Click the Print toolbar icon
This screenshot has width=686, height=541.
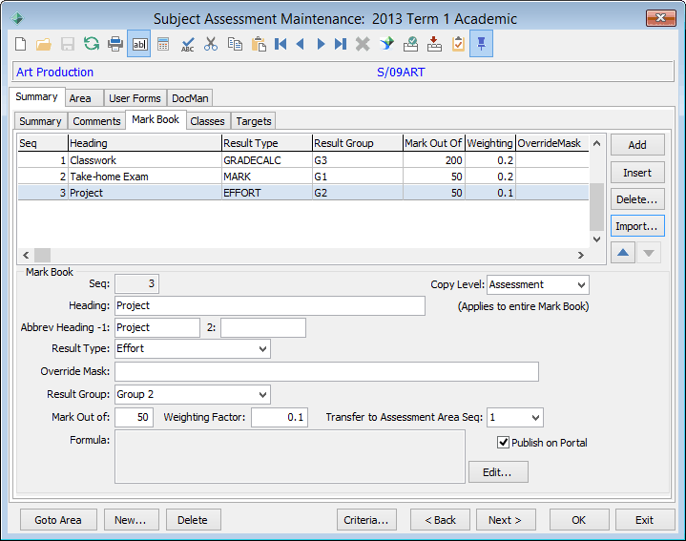tap(115, 44)
